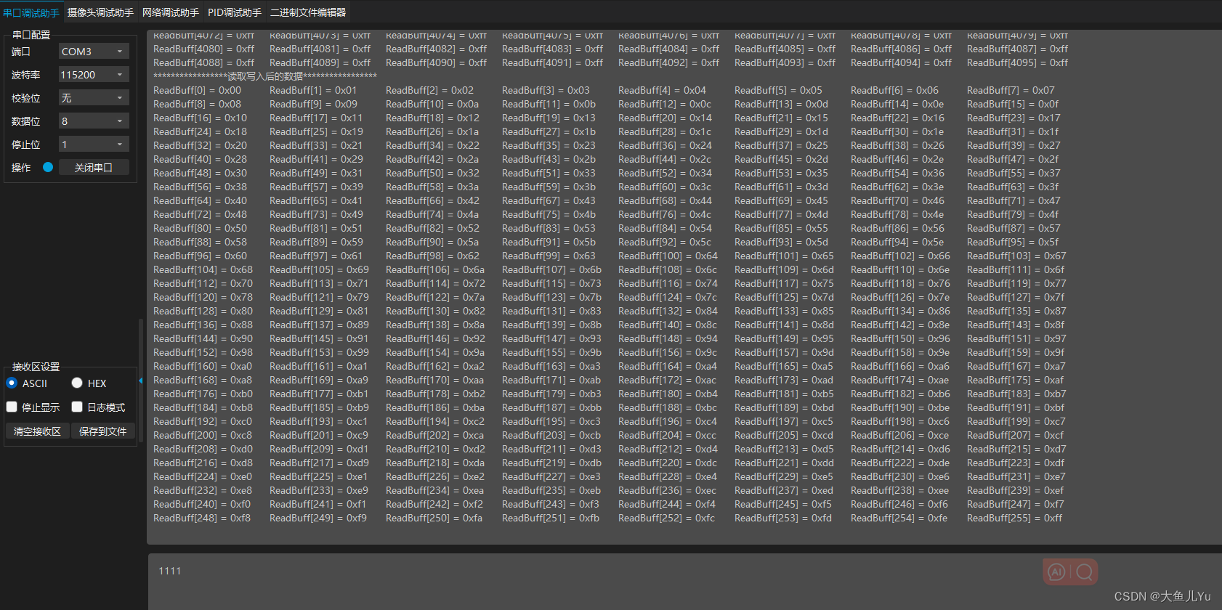Screen dimensions: 1222x610
Task: Click the text ReadBuff[98] = 0x62
Action: [x=432, y=256]
